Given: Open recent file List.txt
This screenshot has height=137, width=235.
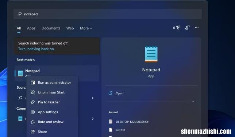Looking at the screenshot, I should coord(120,130).
